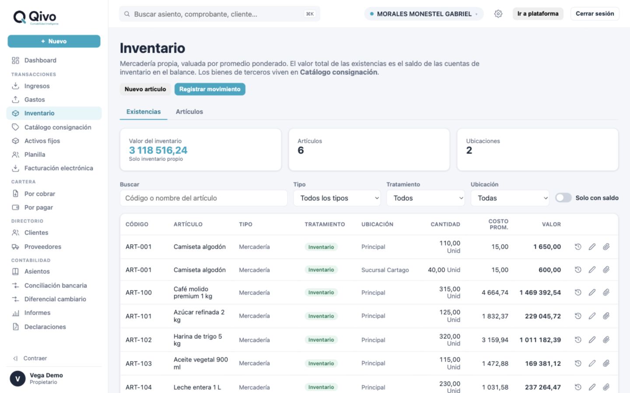Viewport: 630px width, 393px height.
Task: Focus the Código o nombre del artículo field
Action: tap(203, 198)
